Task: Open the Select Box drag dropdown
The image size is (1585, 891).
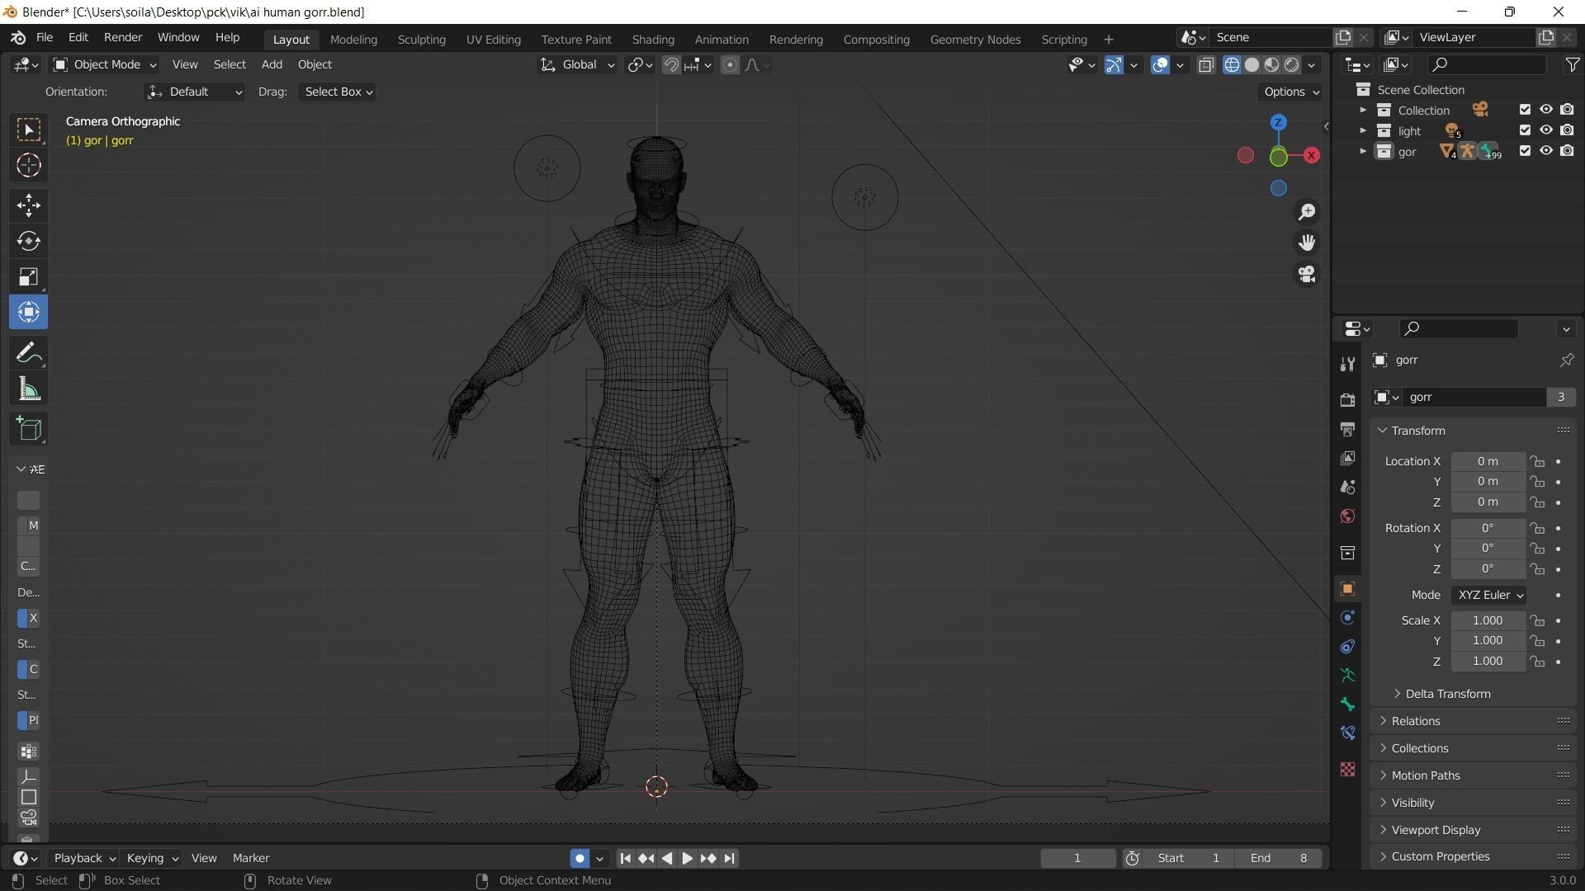Action: click(x=338, y=92)
